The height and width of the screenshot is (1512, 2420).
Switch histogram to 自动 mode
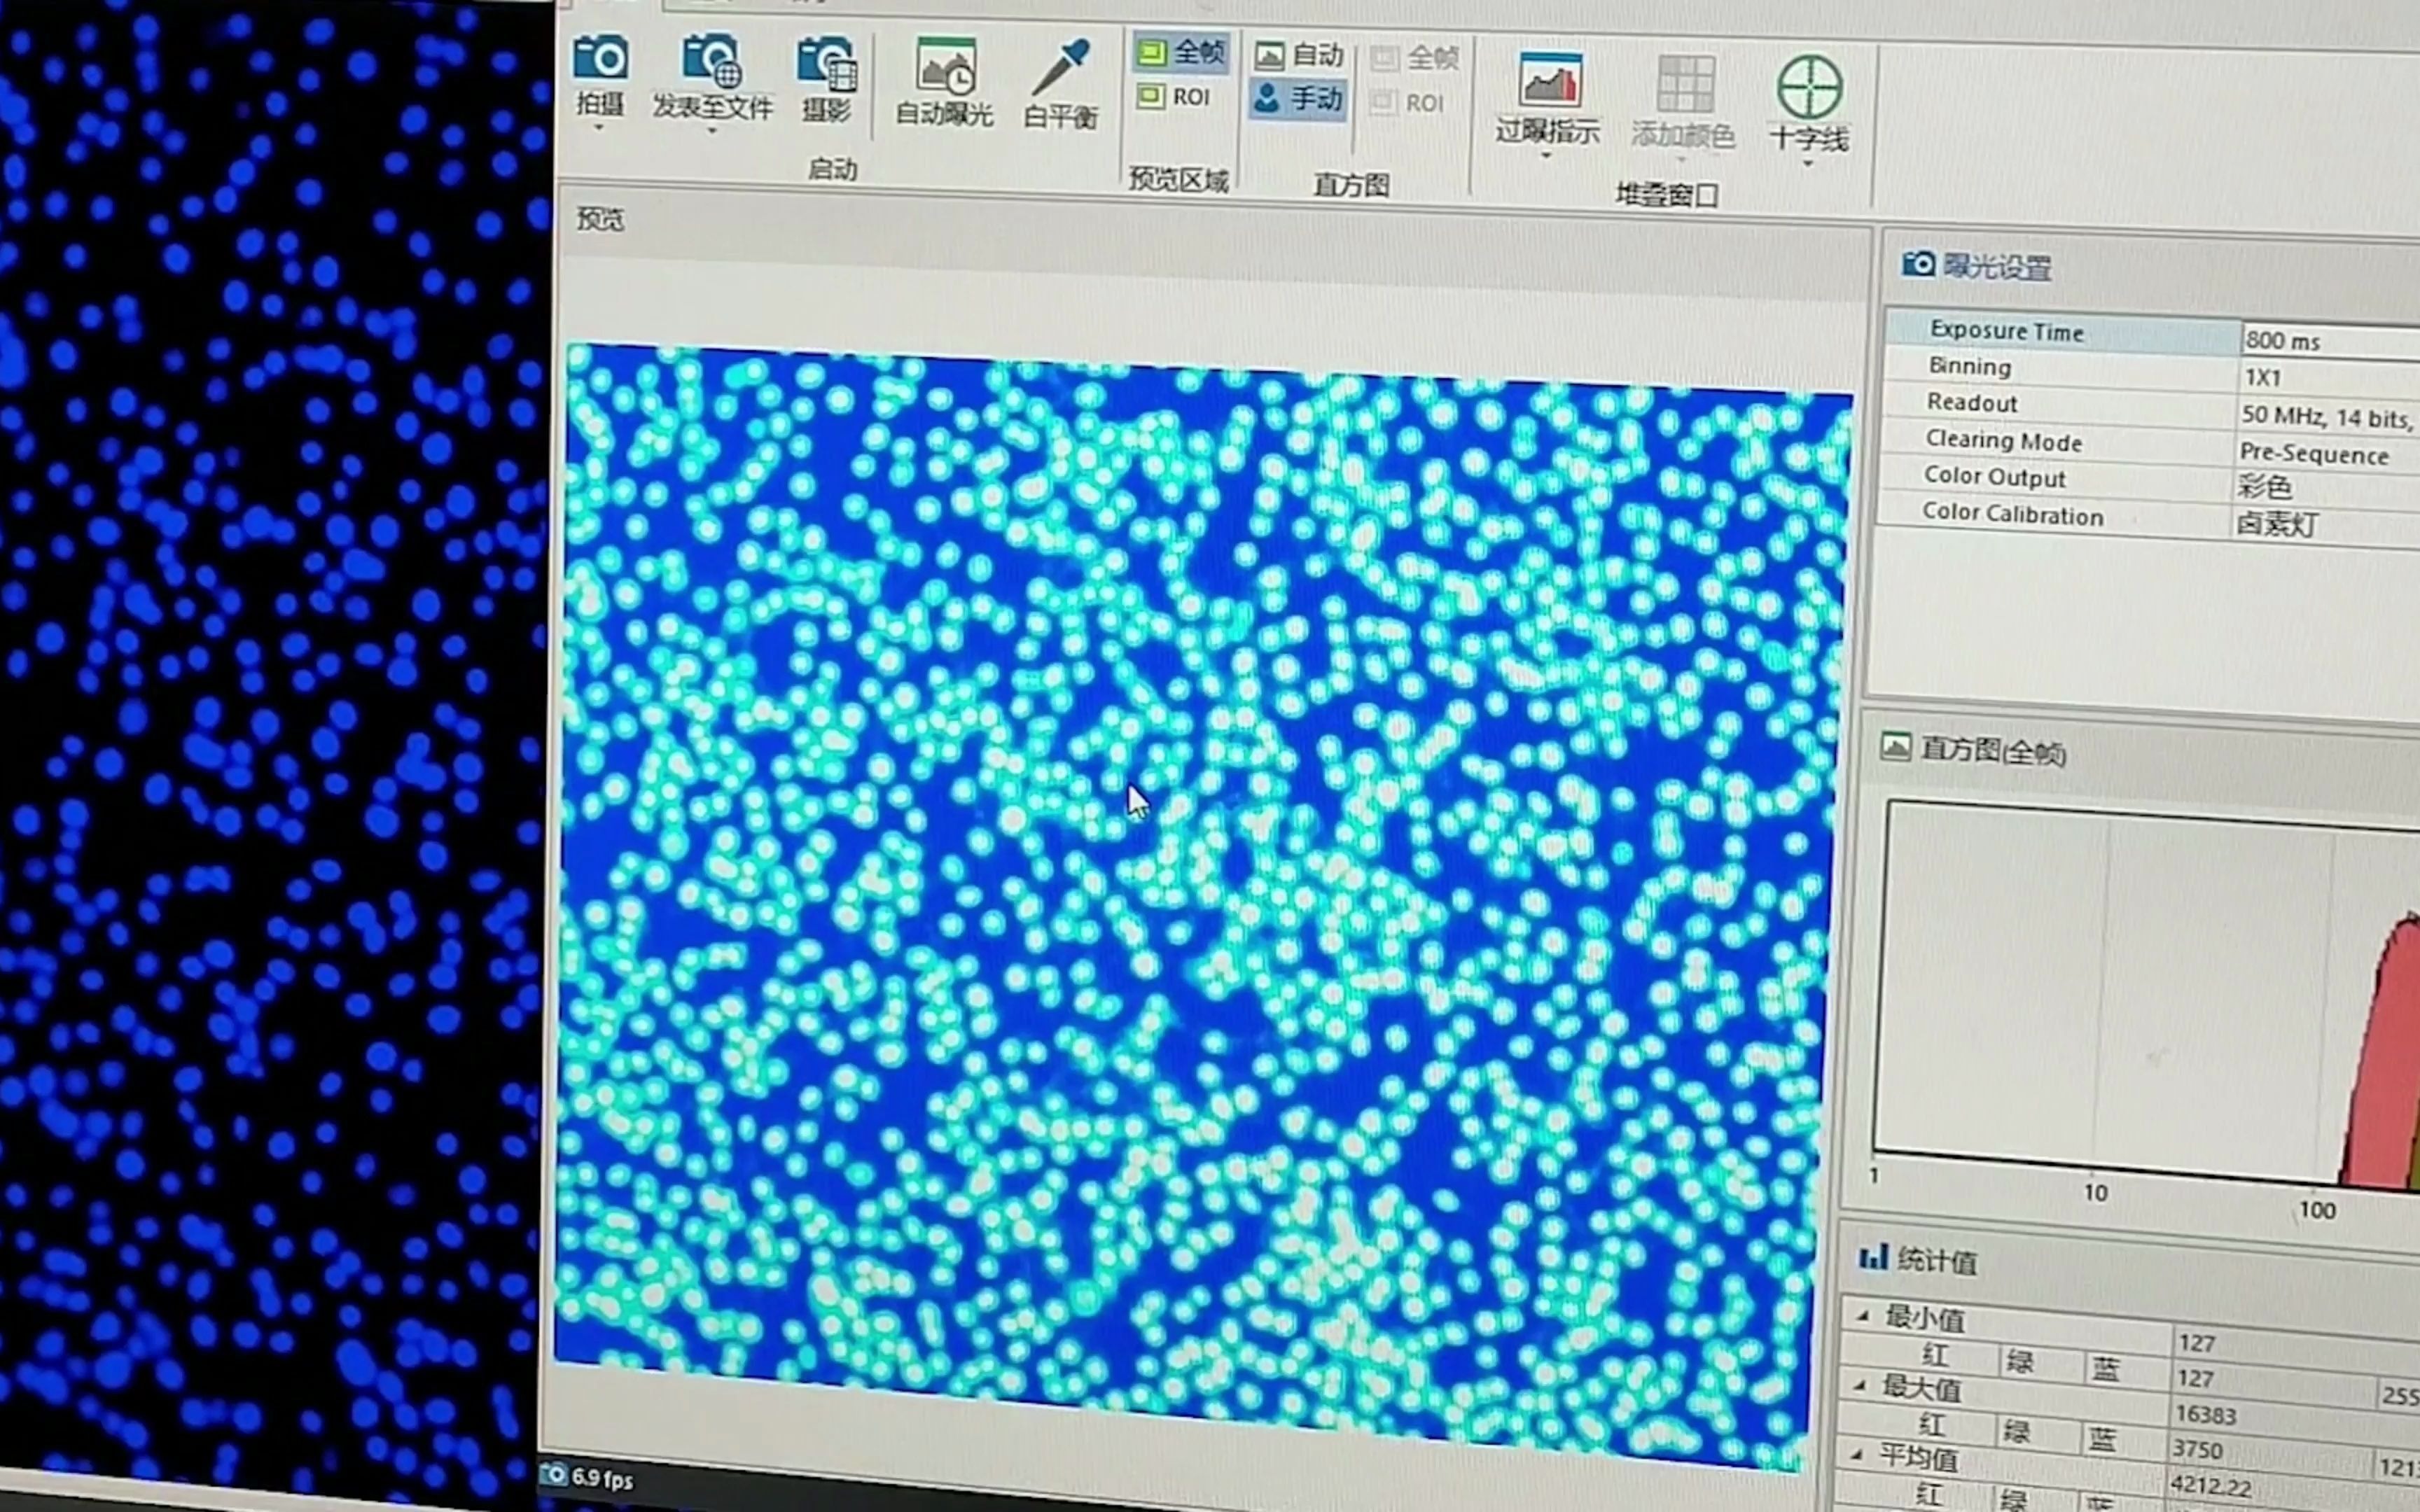[x=1300, y=55]
